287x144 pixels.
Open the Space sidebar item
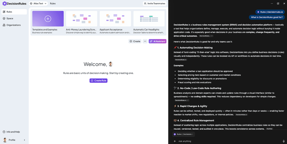tap(14, 18)
